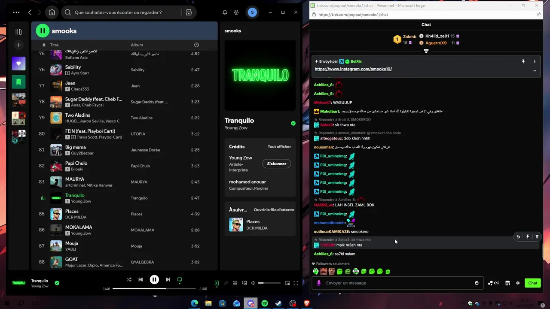The height and width of the screenshot is (309, 550).
Task: Play track Sability by Ayra Starr
Action: (x=124, y=70)
